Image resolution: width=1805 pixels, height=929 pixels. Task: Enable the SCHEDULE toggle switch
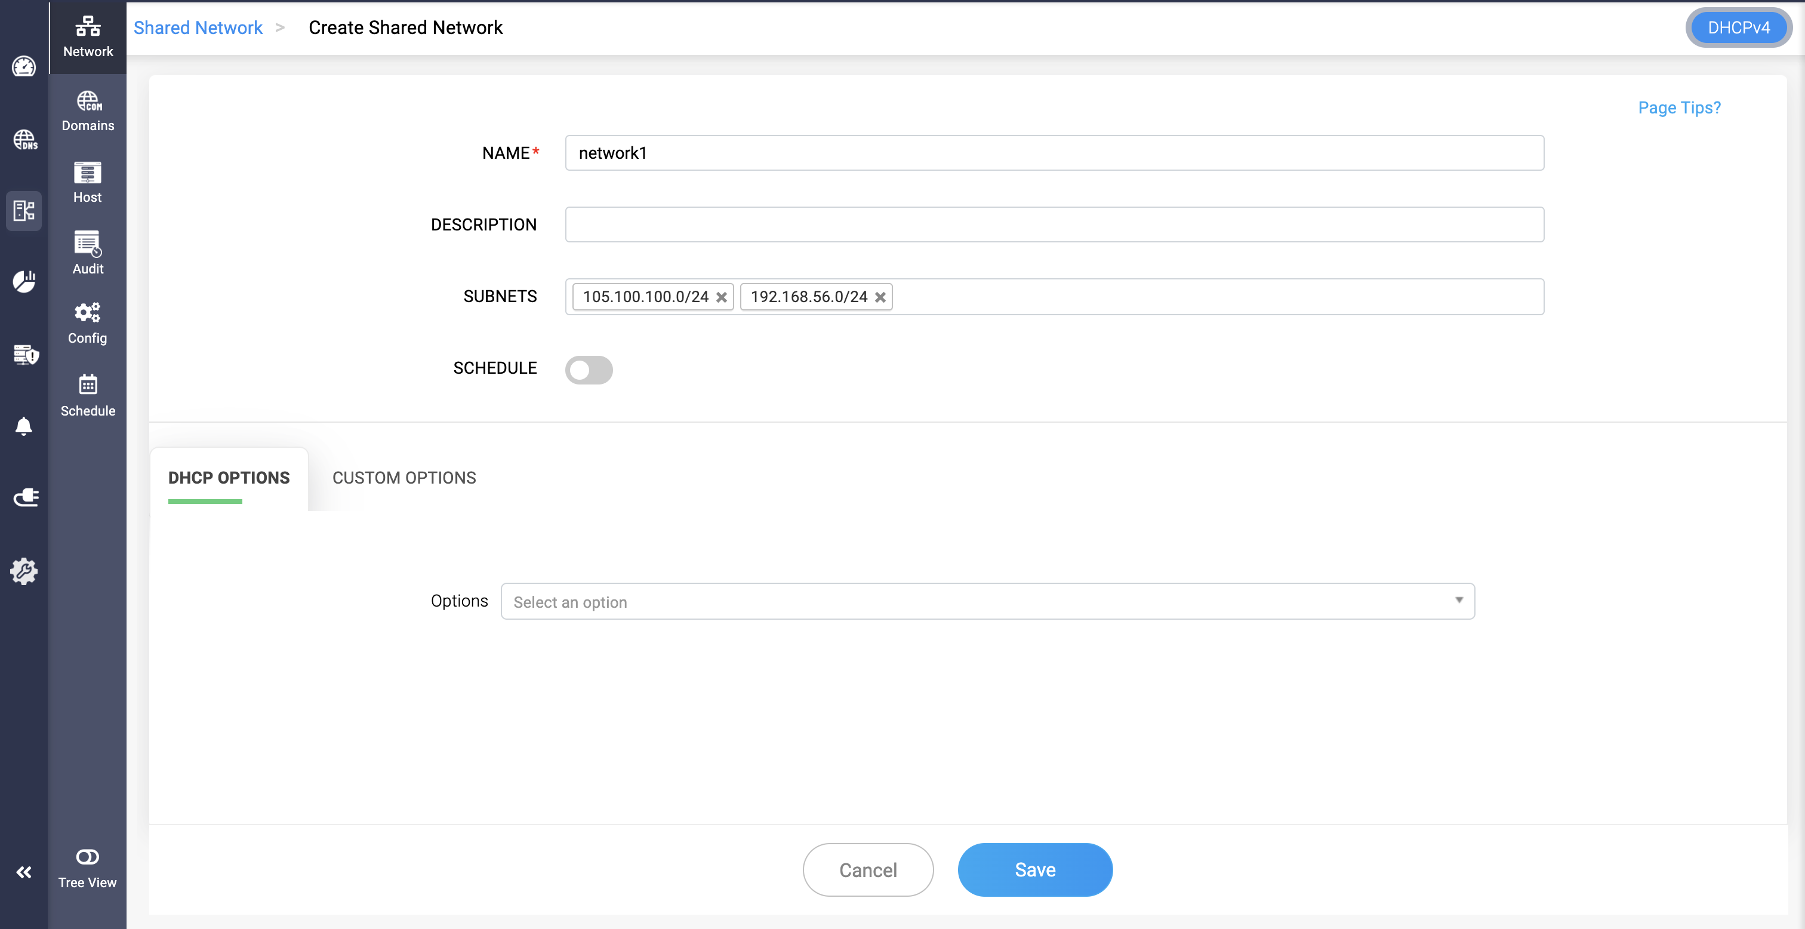point(589,370)
